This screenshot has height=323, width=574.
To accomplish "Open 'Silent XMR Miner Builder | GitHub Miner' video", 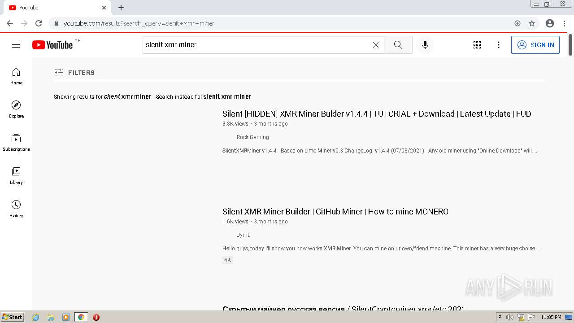I will click(x=335, y=212).
